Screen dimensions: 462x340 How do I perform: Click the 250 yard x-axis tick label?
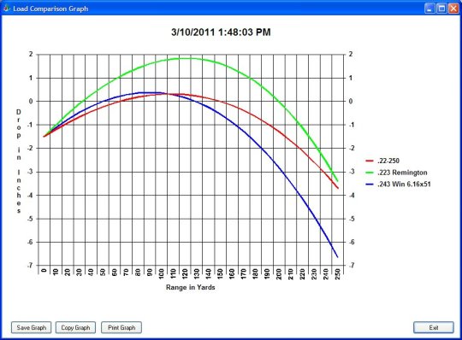coord(338,274)
